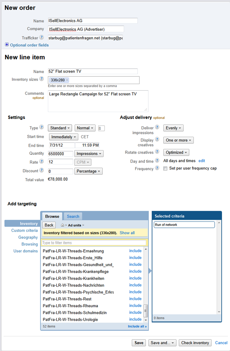Viewport: 230px width, 351px height.
Task: Open the Save and... dropdown
Action: point(162,343)
